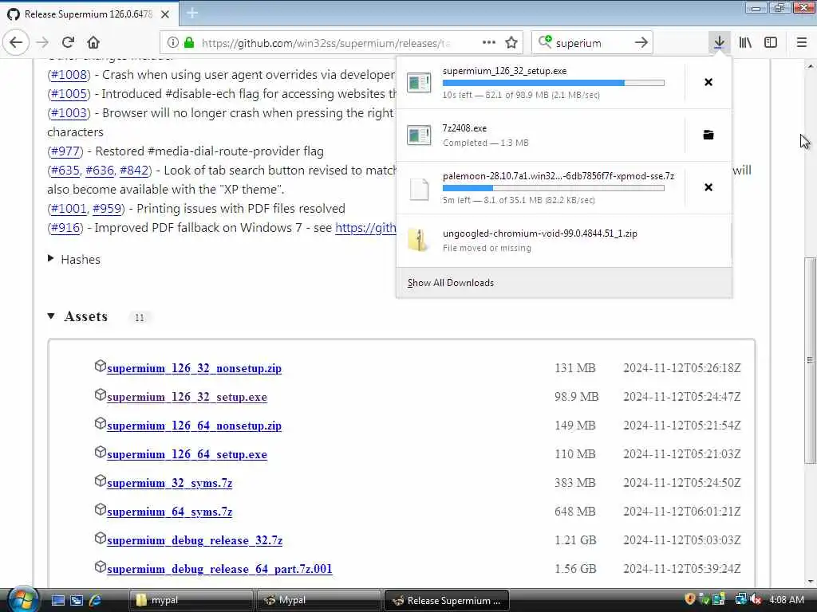Submit search with the go arrow
The image size is (817, 612).
(641, 43)
